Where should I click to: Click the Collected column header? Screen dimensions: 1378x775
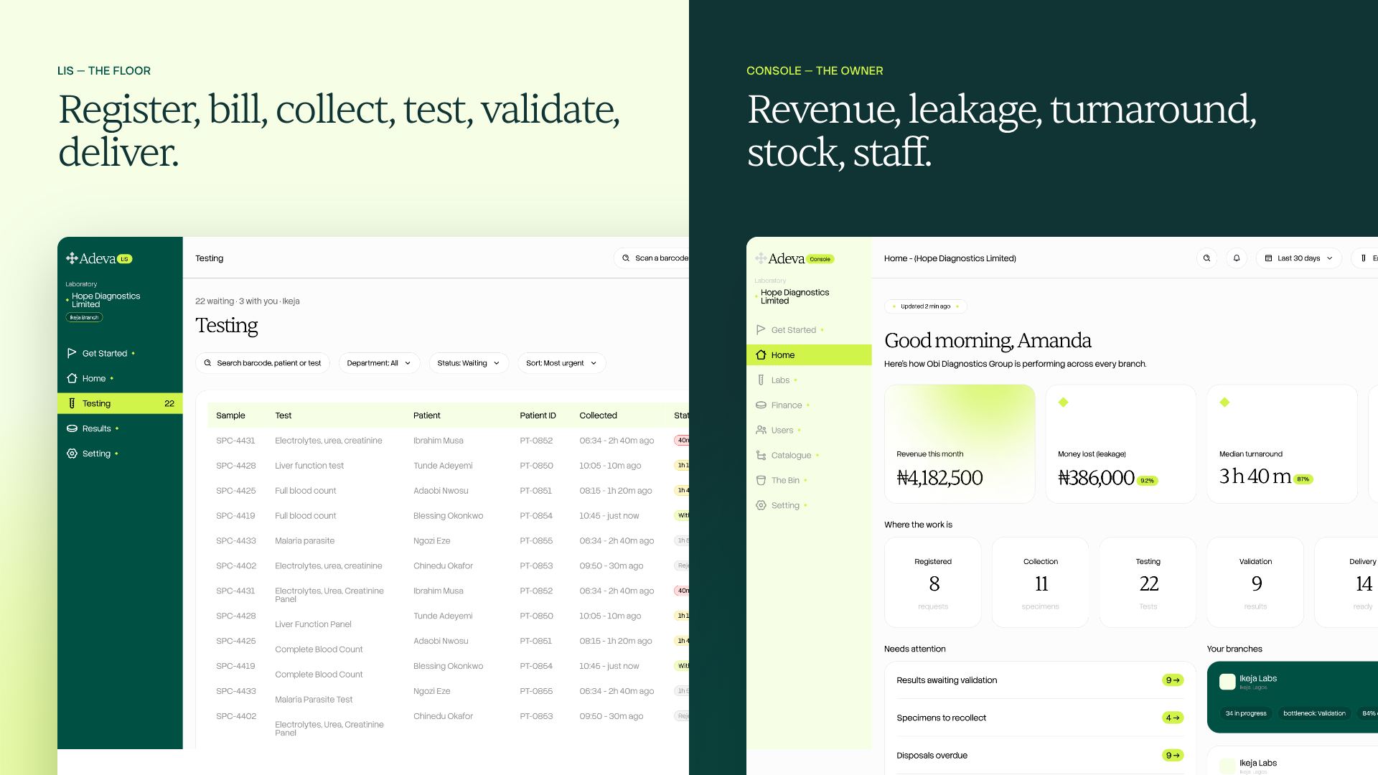click(598, 415)
